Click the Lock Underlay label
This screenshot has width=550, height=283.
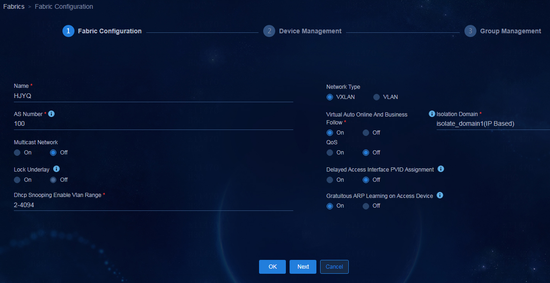(31, 170)
